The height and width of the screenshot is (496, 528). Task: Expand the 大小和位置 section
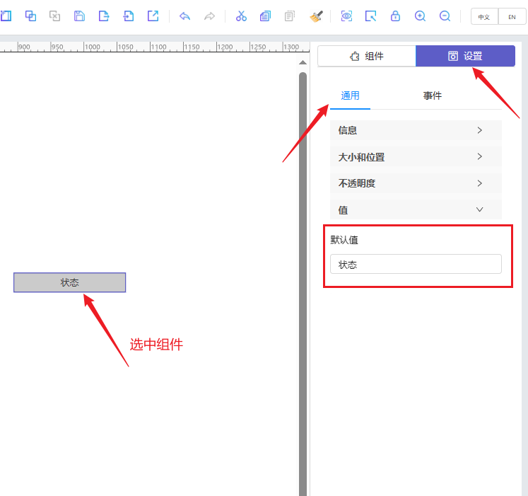(x=416, y=157)
